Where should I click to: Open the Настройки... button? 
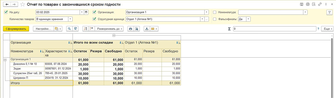(43, 29)
